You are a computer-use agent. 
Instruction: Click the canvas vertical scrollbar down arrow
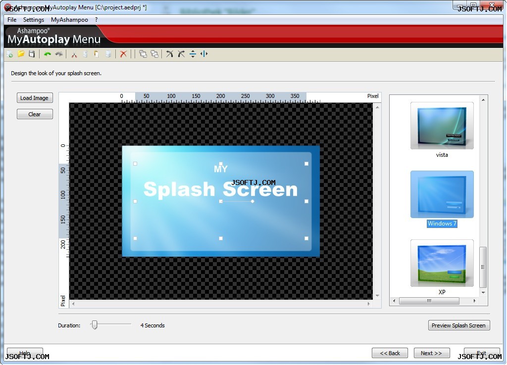pyautogui.click(x=377, y=296)
